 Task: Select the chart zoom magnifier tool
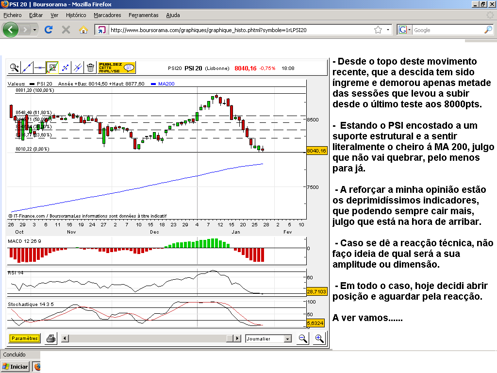pyautogui.click(x=14, y=68)
